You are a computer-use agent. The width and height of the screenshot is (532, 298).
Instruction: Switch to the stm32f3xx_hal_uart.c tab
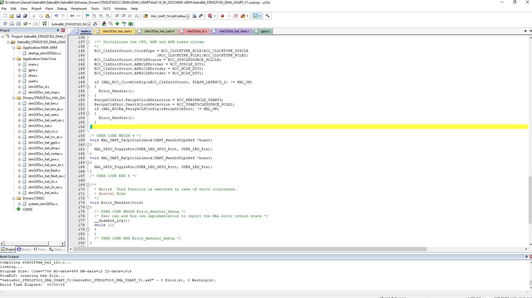115,31
